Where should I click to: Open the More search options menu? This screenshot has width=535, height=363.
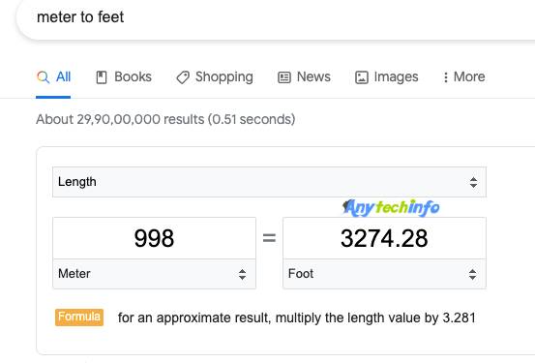pos(463,77)
